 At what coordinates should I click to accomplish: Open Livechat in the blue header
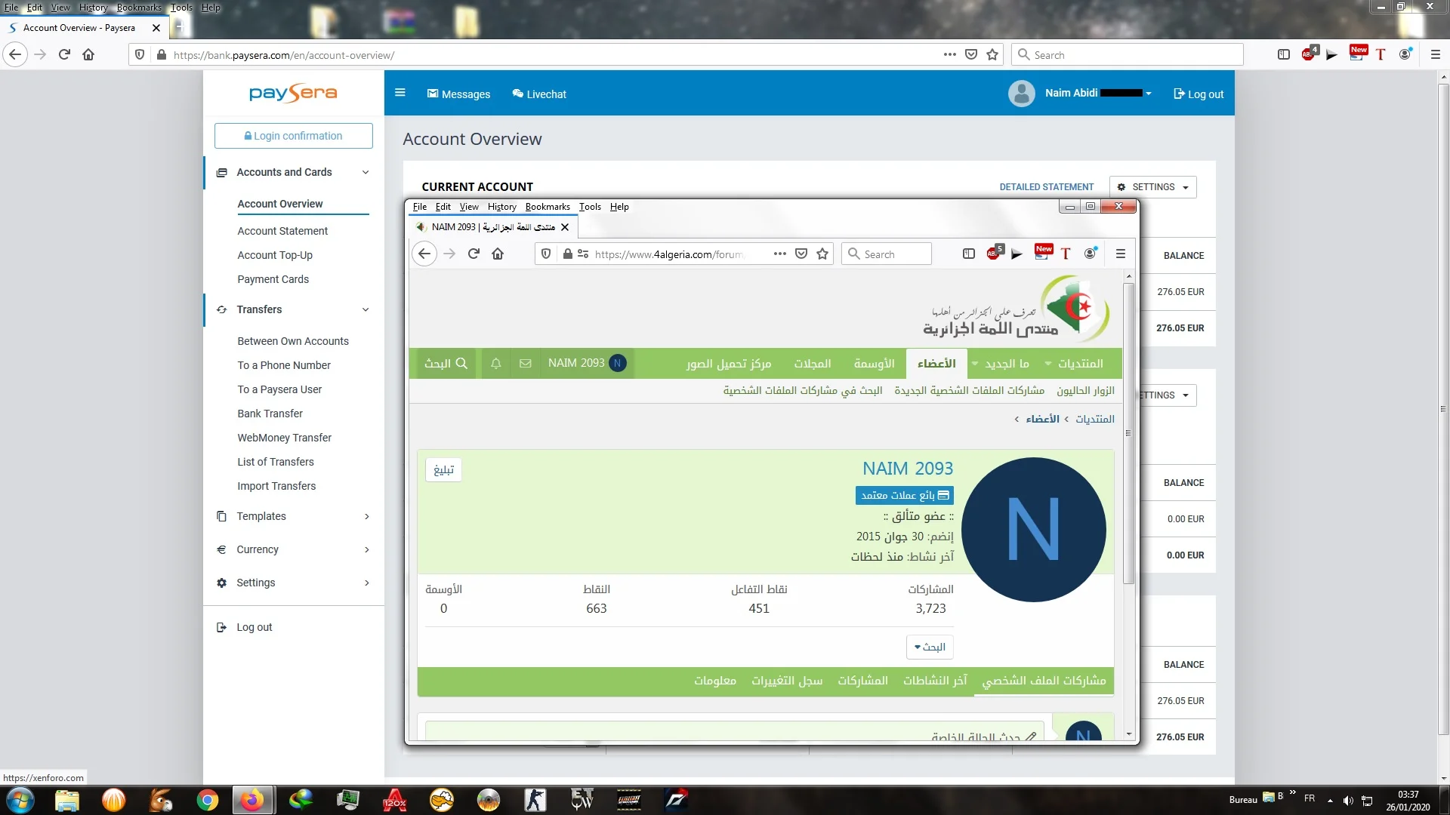(x=539, y=94)
